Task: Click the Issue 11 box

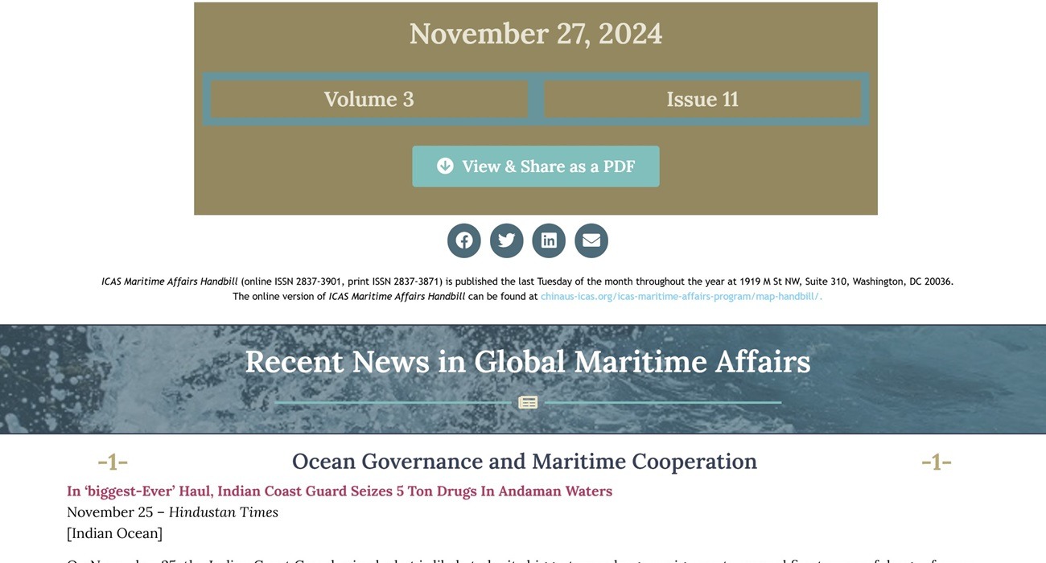Action: pos(702,99)
